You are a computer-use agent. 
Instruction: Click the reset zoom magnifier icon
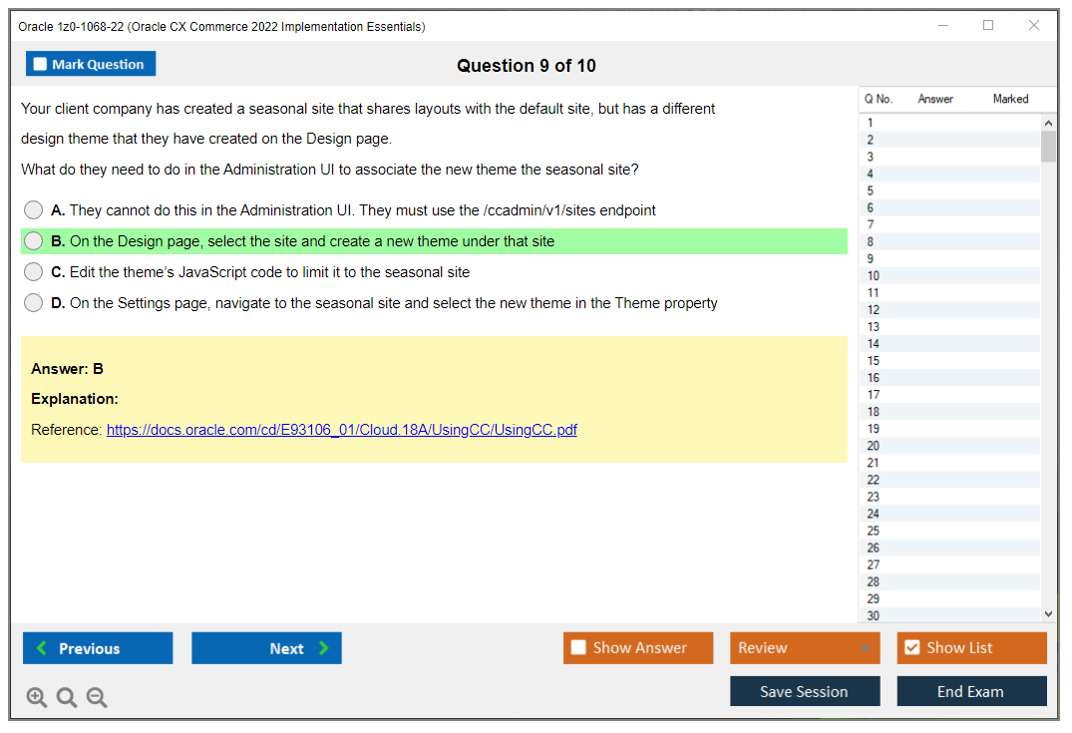(67, 698)
